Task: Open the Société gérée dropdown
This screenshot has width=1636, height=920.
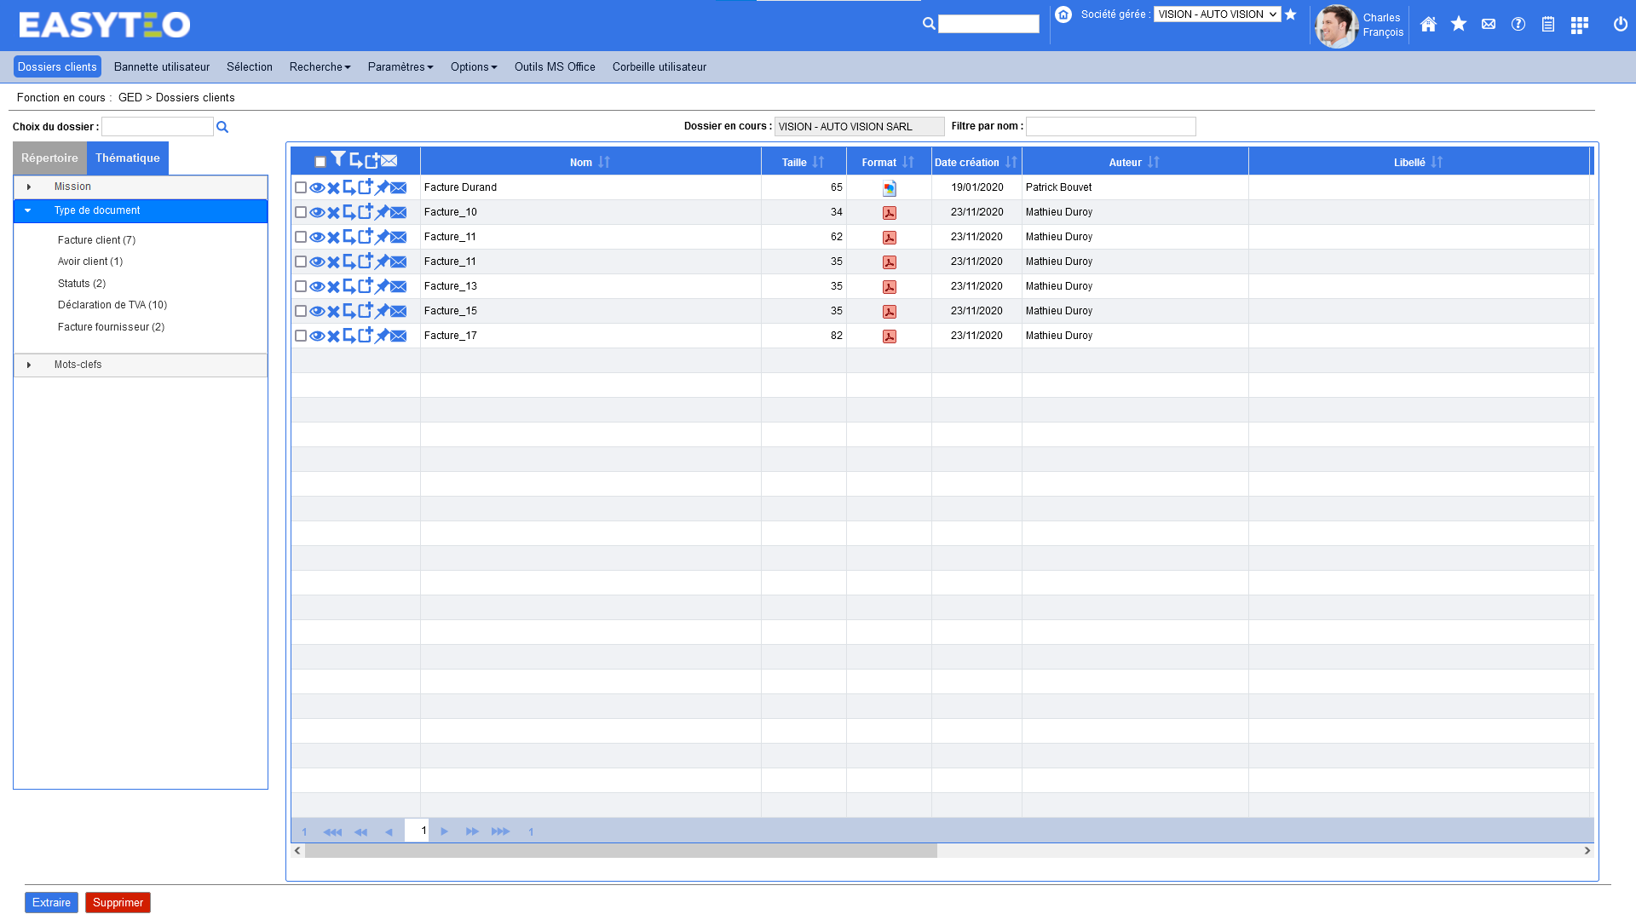Action: click(x=1217, y=14)
